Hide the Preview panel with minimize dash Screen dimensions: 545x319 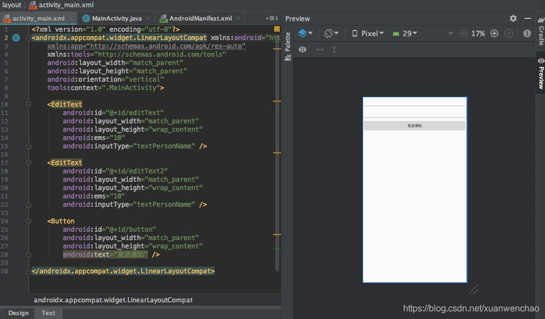tap(528, 18)
